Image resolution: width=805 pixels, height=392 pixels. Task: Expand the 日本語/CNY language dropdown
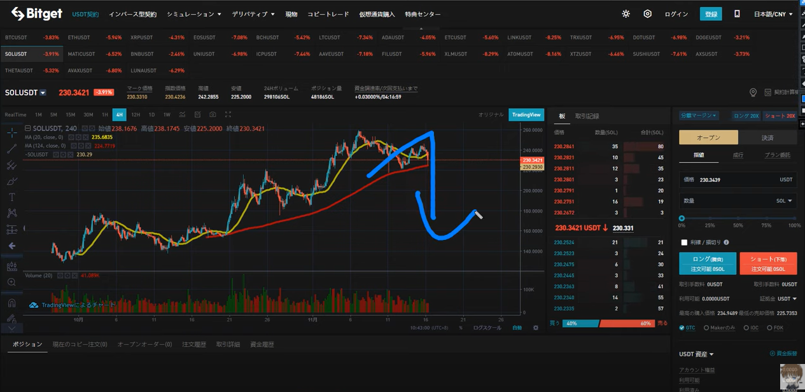[x=773, y=14]
